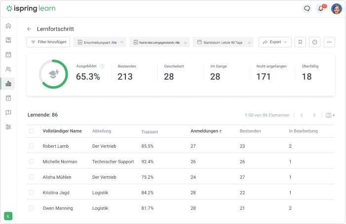Sort by Vollständiger Name column header
346x224 pixels.
point(62,131)
